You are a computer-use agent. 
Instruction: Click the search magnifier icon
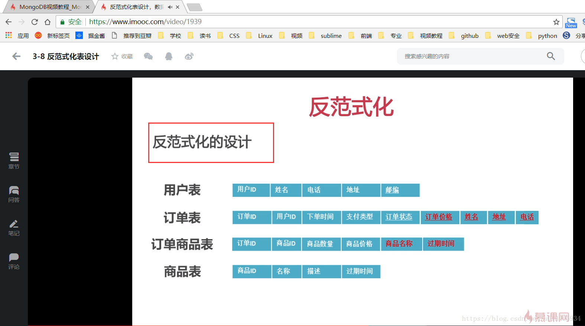(x=551, y=56)
